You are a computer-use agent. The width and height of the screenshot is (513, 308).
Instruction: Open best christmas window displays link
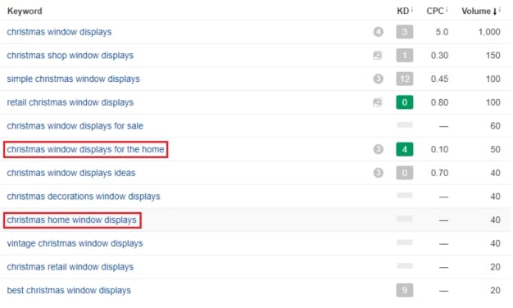[69, 290]
